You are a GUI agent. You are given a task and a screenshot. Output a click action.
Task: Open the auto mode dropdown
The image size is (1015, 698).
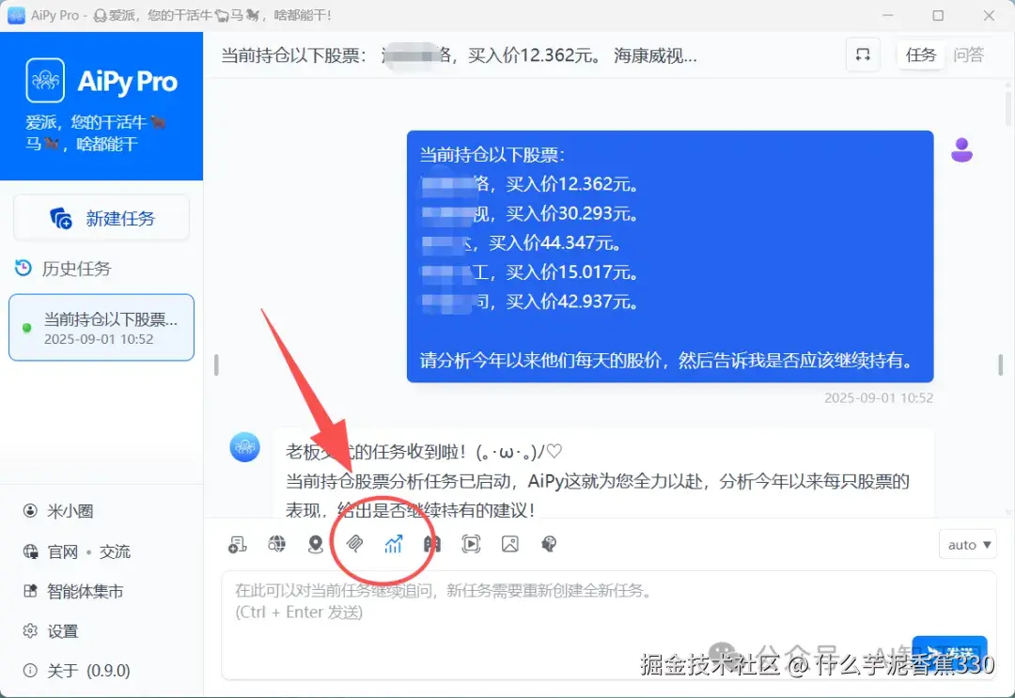point(967,544)
